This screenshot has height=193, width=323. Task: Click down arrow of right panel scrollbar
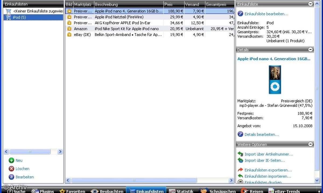317,180
